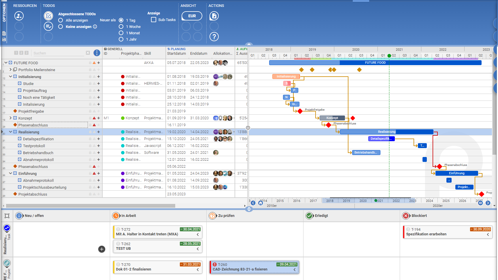The height and width of the screenshot is (280, 498).
Task: Select the 1 Woche radio option
Action: click(121, 27)
